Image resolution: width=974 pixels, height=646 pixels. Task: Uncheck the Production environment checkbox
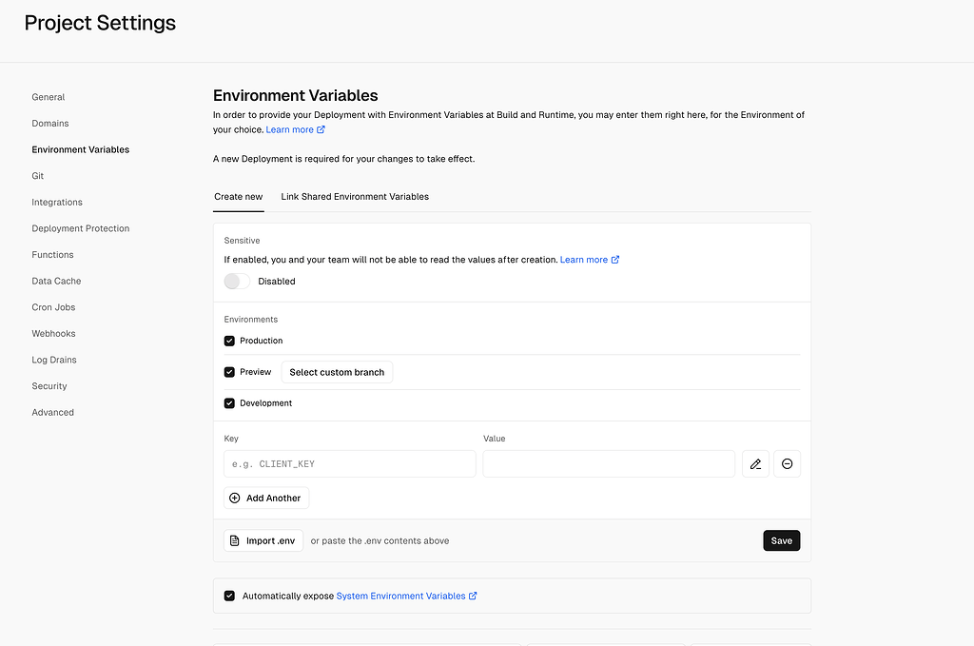click(229, 340)
